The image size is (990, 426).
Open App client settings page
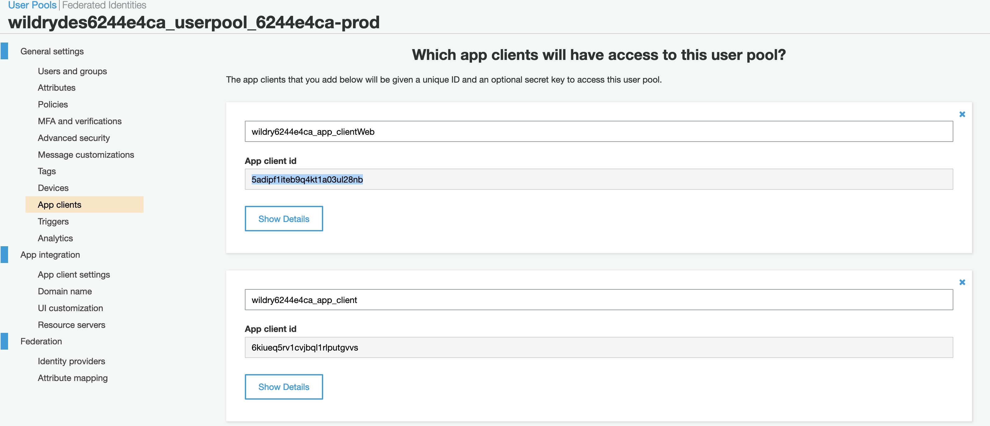pyautogui.click(x=74, y=274)
